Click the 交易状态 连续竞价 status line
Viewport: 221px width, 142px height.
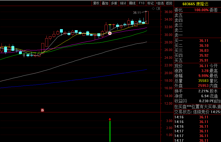(197, 112)
